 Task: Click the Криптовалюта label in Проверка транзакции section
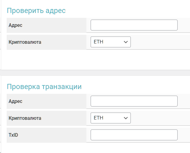(x=25, y=118)
